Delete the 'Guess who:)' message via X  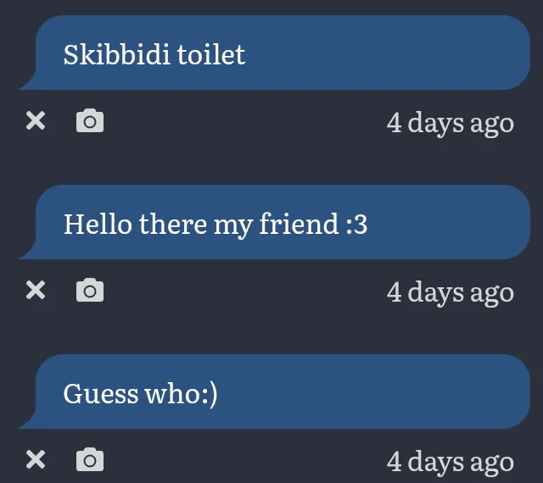pos(36,459)
